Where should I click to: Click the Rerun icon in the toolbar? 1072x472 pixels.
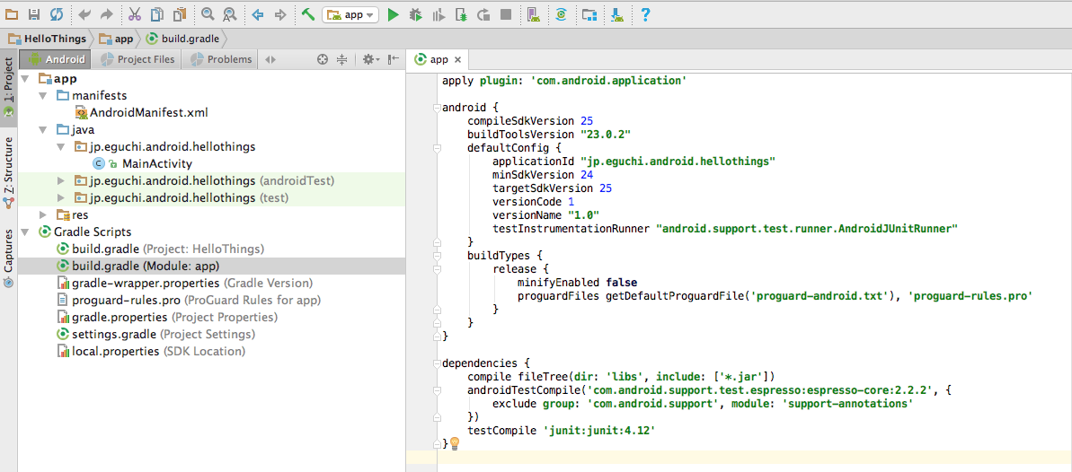pos(483,14)
